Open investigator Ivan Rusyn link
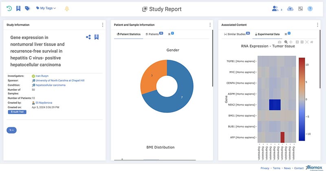Screen dimensions: 326x171 tap(42, 76)
